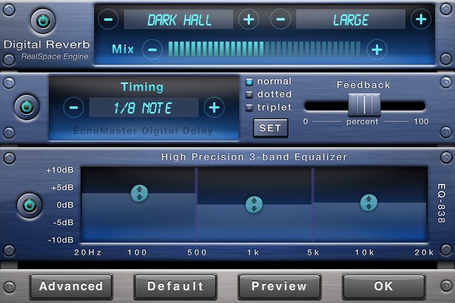Click the mid band EQ handle
This screenshot has width=455, height=303.
pyautogui.click(x=254, y=205)
